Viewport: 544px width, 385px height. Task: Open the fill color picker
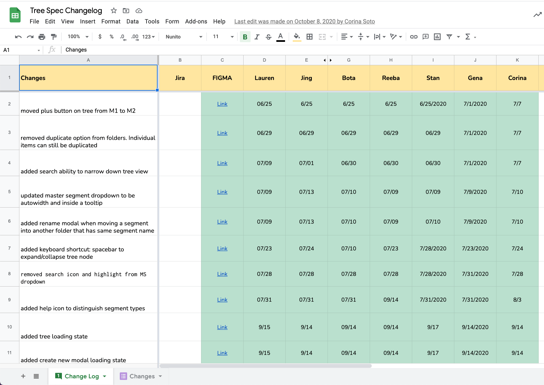coord(297,37)
